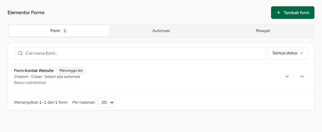Expand the Form Kontak Website row chevron
Screen dimensions: 322x132
[287, 76]
